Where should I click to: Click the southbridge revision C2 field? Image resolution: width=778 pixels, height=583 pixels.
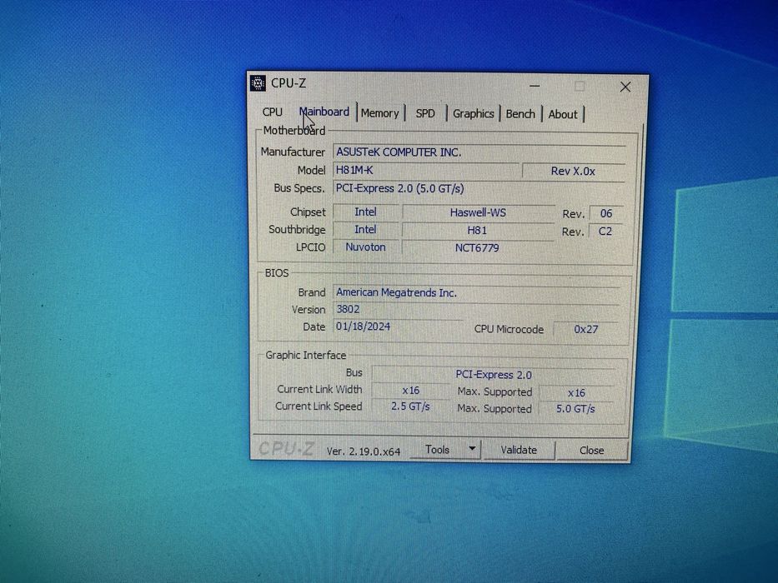coord(605,232)
